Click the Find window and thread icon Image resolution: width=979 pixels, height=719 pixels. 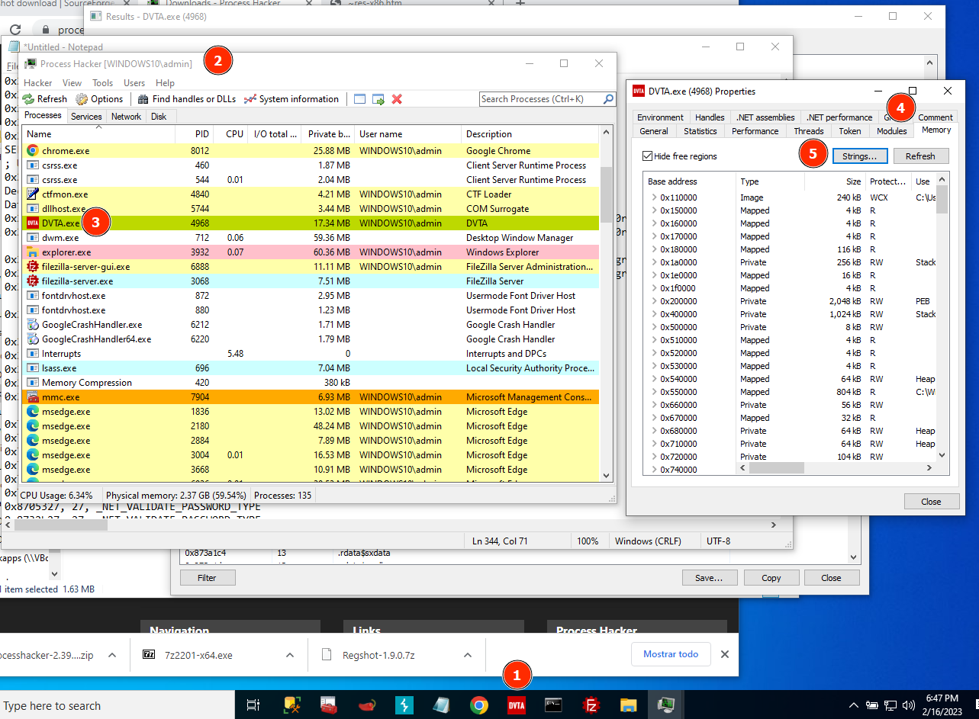(378, 99)
